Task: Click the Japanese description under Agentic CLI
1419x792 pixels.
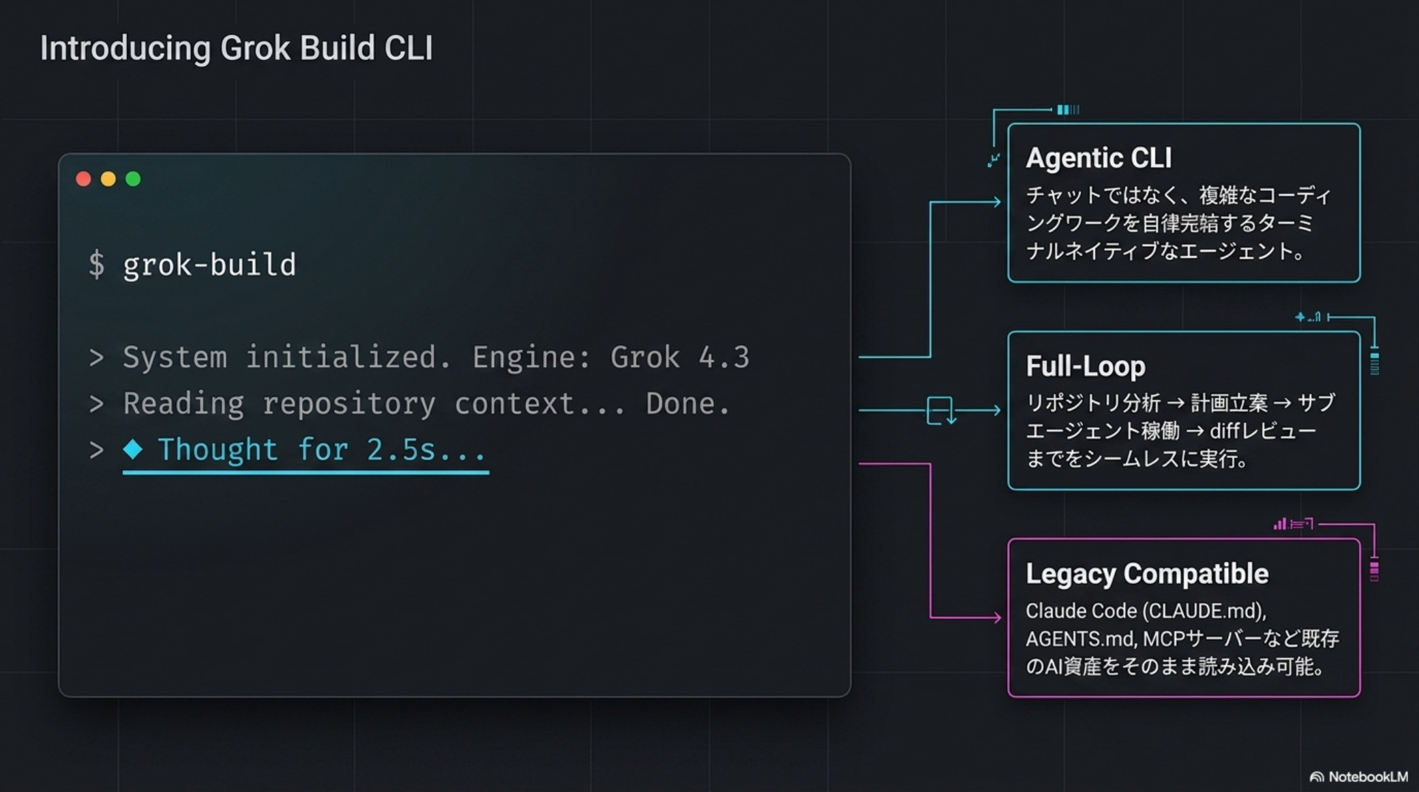Action: (x=1179, y=223)
